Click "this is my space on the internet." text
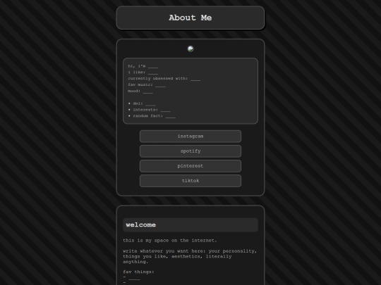Image resolution: width=381 pixels, height=285 pixels. coord(170,241)
